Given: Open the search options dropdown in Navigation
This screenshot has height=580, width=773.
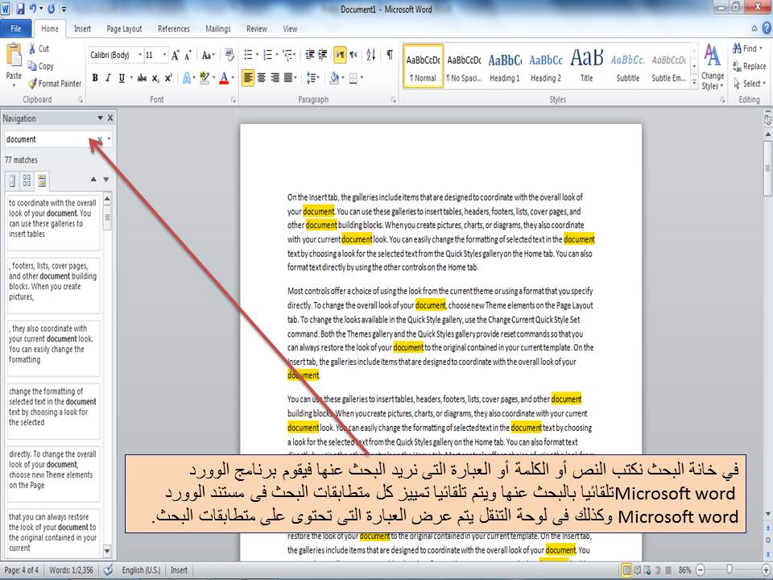Looking at the screenshot, I should [x=109, y=139].
